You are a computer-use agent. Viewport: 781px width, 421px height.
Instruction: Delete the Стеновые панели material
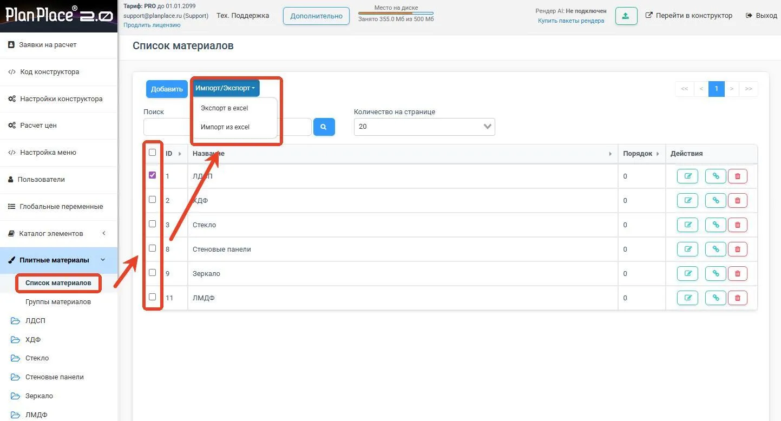coord(737,249)
